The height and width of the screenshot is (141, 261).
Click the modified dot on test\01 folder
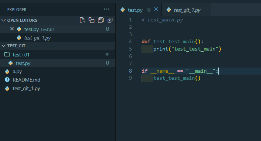tap(107, 54)
